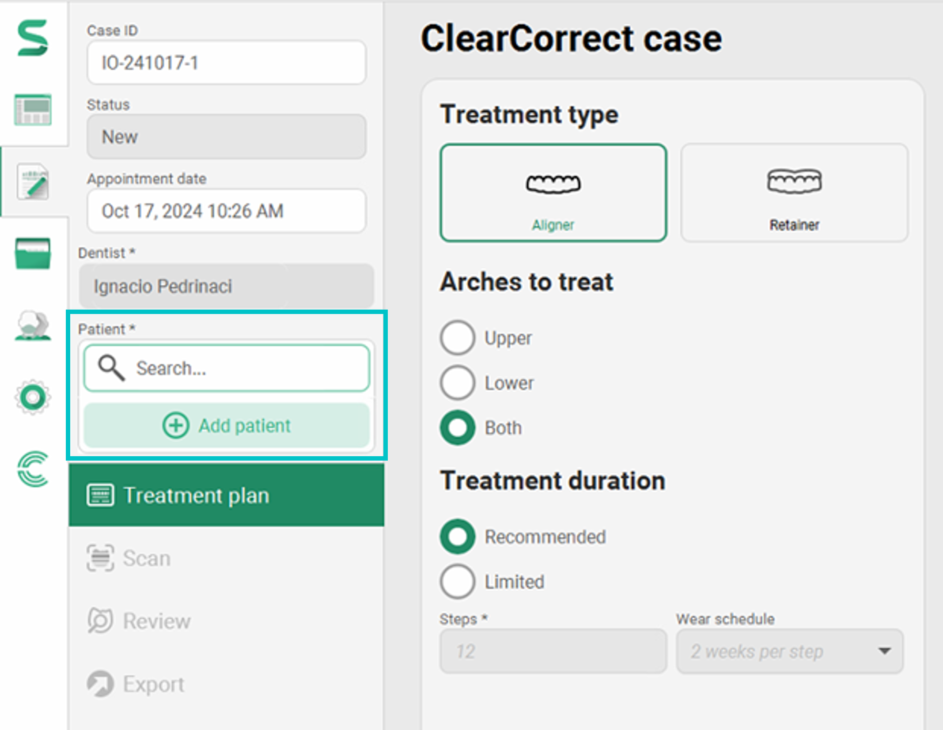Image resolution: width=943 pixels, height=730 pixels.
Task: Click the Wear schedule label
Action: pos(725,619)
